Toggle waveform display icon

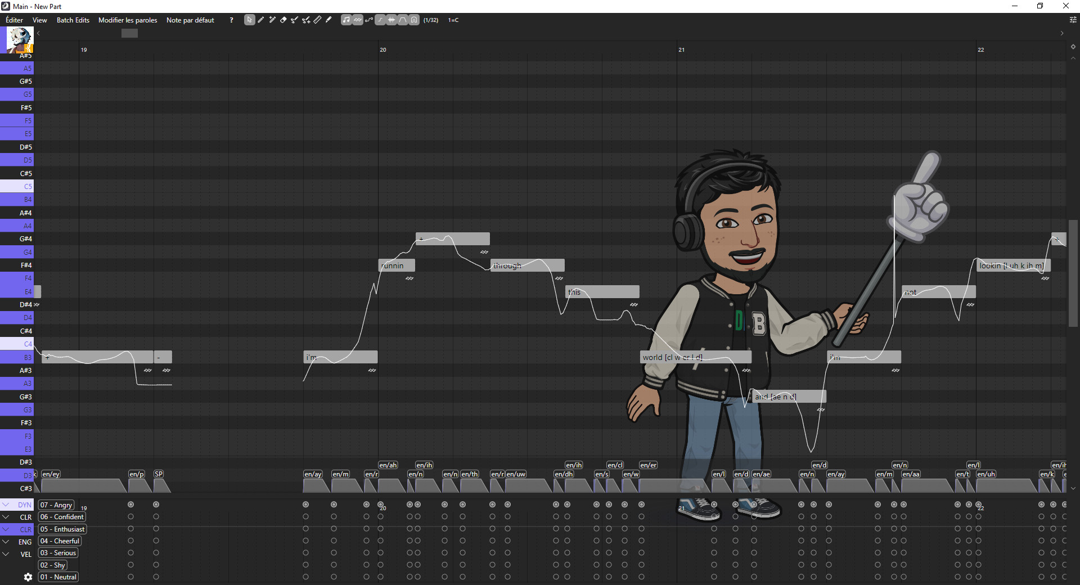coord(391,20)
